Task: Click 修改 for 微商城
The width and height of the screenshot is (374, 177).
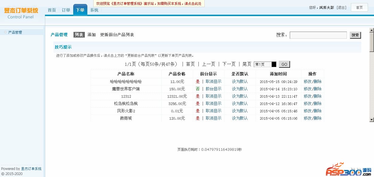Action: pos(308,118)
